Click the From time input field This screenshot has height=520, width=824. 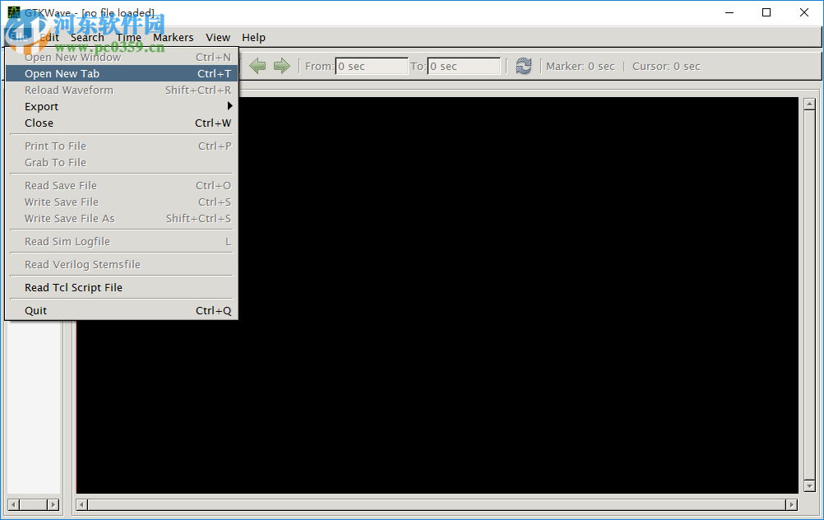tap(372, 67)
